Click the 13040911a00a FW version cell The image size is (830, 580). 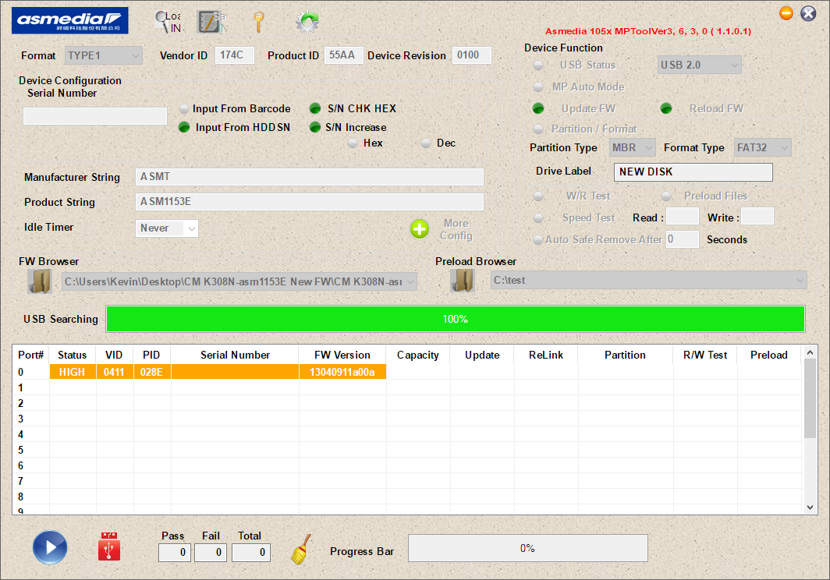coord(342,372)
